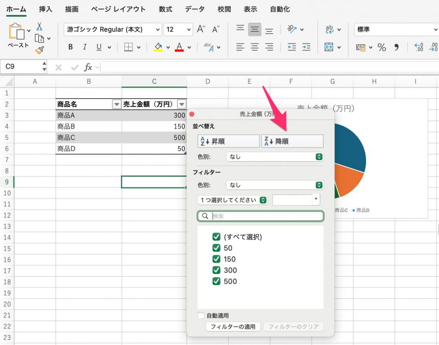Image resolution: width=439 pixels, height=345 pixels.
Task: Click the Bold formatting icon
Action: (x=70, y=47)
